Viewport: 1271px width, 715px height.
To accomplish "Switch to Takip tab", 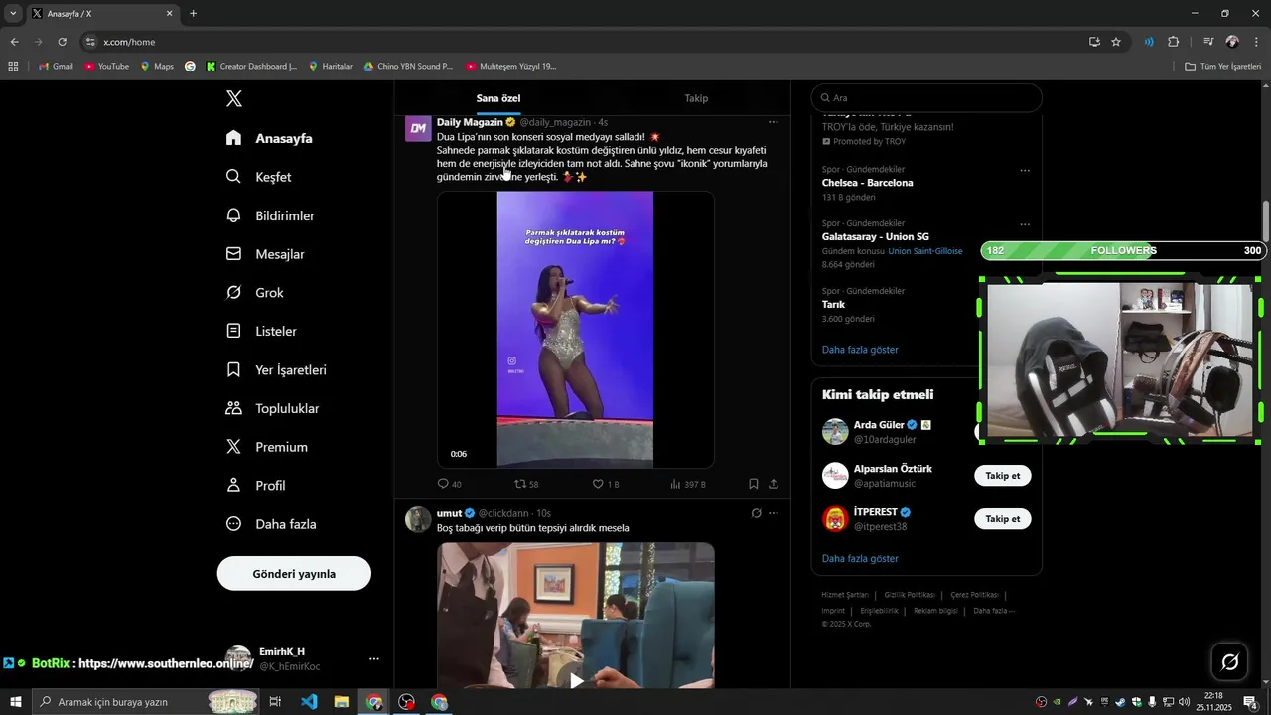I will 696,98.
